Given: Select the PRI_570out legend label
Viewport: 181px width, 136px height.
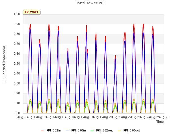Looking at the screenshot, I should coord(132,130).
